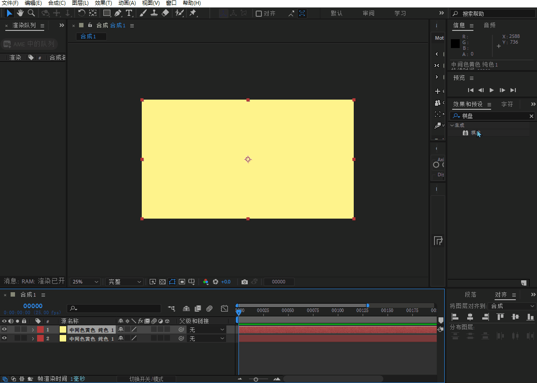Select the Pen tool
The height and width of the screenshot is (383, 537).
click(x=118, y=13)
